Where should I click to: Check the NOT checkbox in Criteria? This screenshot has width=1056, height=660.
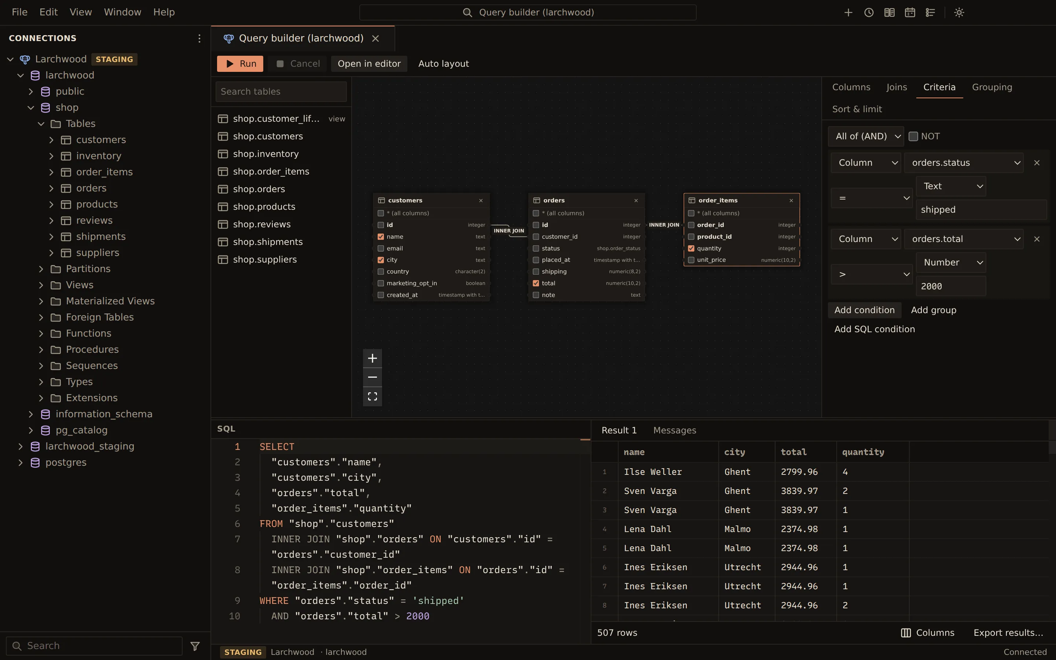(x=913, y=136)
